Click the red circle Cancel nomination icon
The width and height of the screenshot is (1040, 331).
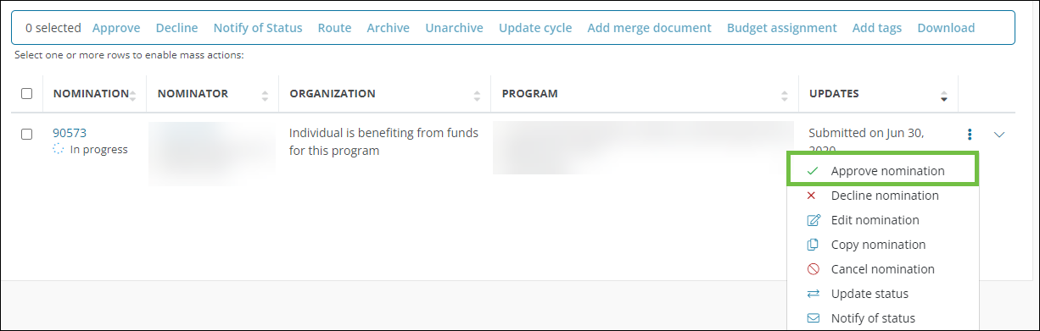pos(813,269)
